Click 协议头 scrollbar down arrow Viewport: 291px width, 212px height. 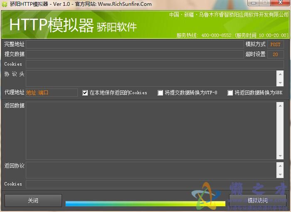280,83
